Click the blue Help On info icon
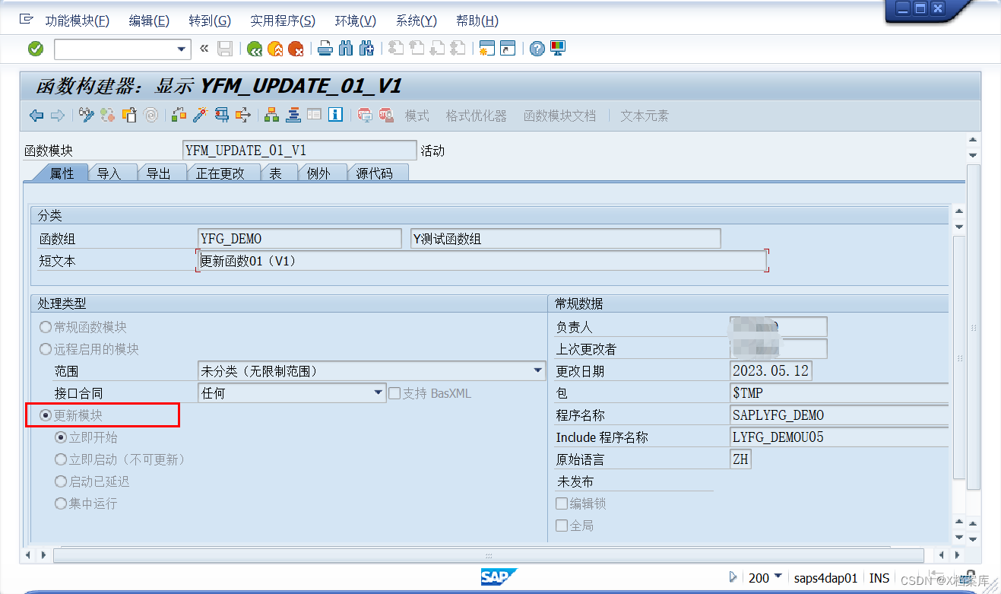This screenshot has height=594, width=1001. (335, 116)
